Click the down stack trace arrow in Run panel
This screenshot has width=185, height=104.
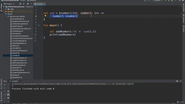point(8,88)
